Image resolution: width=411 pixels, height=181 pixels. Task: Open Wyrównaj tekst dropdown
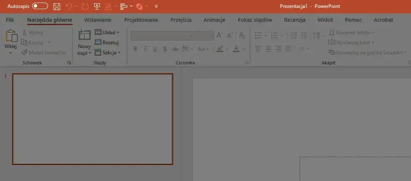[x=351, y=43]
